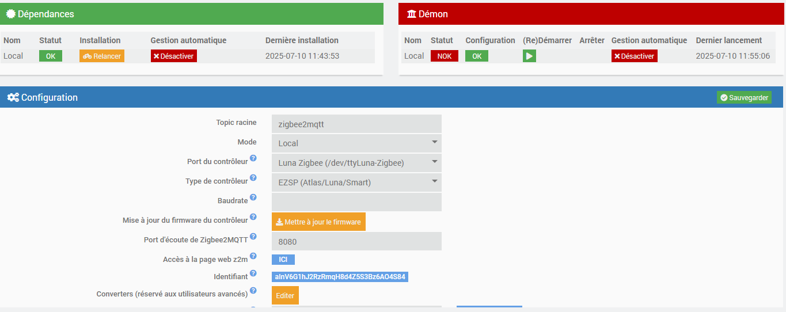Start the daemon with green play button
Viewport: 786px width, 312px height.
[529, 56]
